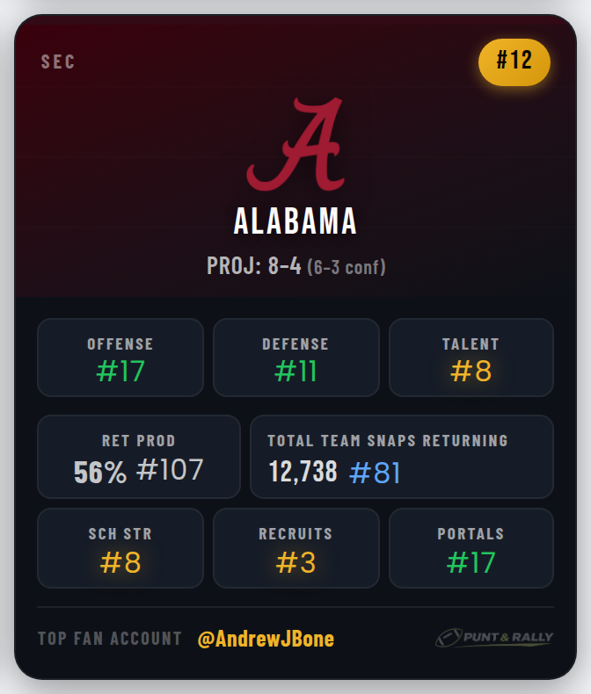Click the Top Fan Account label
The width and height of the screenshot is (591, 694).
point(110,639)
